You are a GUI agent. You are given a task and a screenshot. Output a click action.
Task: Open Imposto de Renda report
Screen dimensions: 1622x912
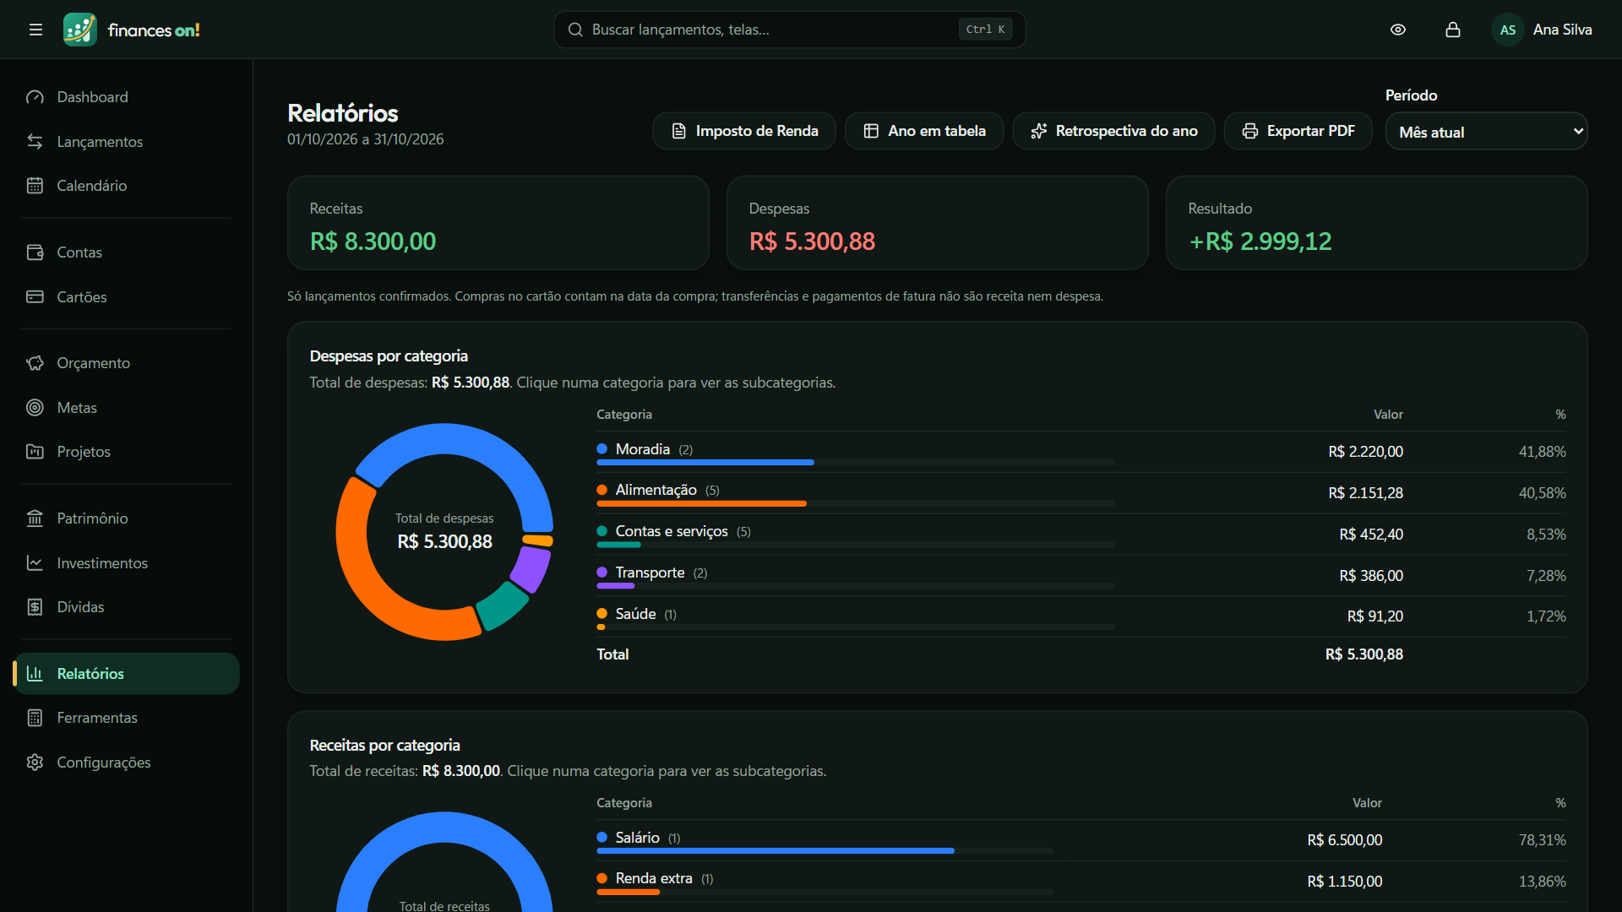[x=744, y=131]
